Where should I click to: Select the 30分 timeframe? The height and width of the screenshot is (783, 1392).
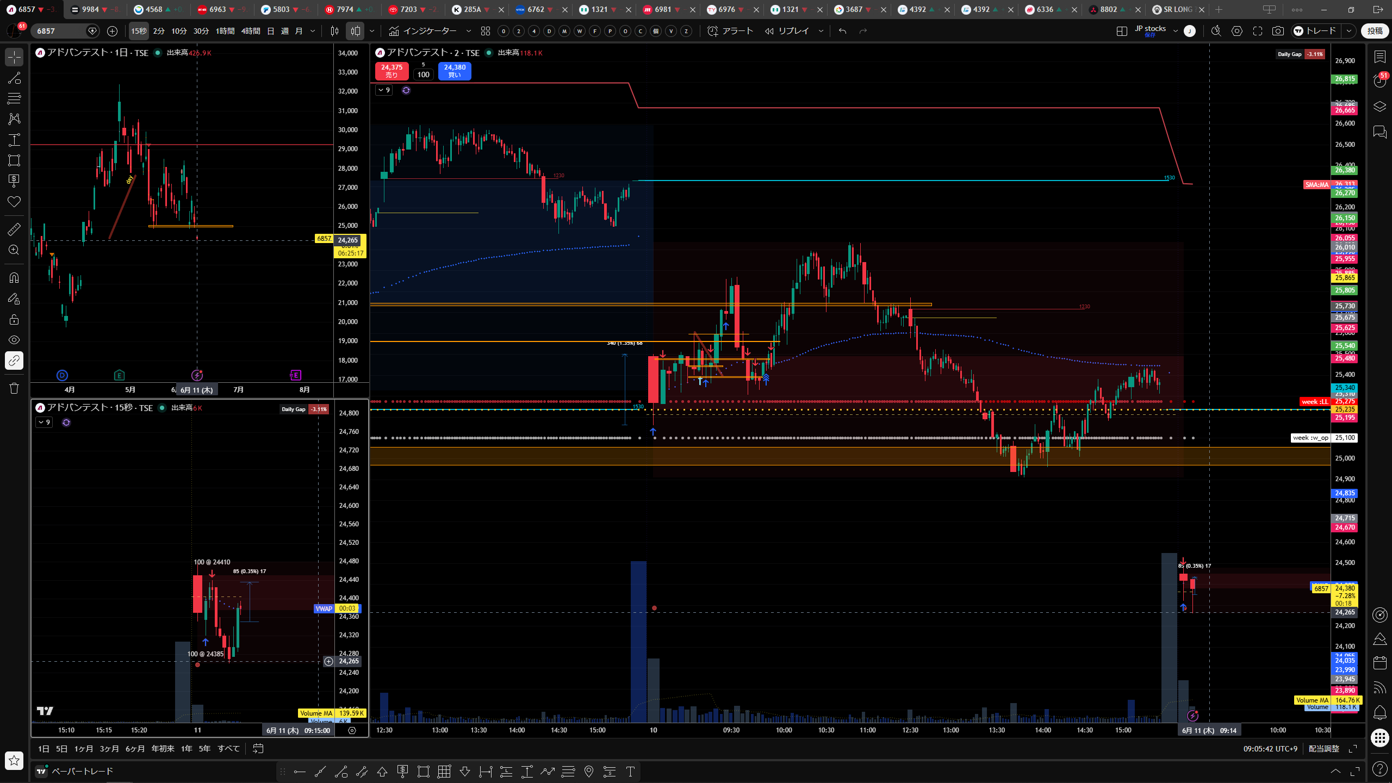201,31
